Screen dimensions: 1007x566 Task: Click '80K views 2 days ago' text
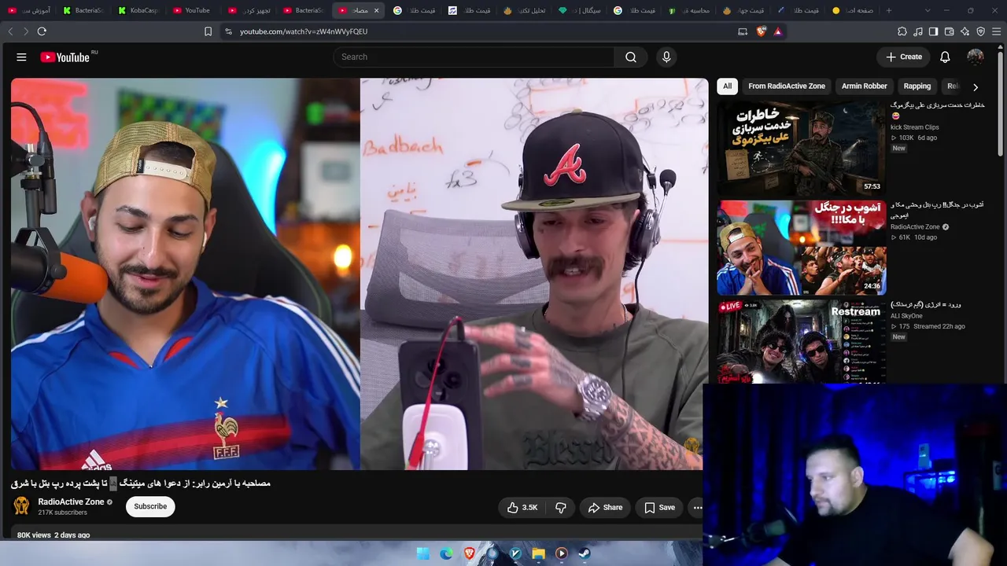53,535
